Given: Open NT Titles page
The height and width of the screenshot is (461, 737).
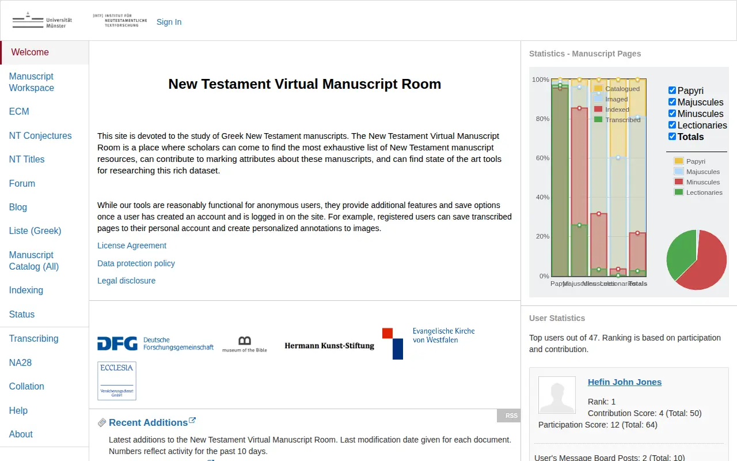Looking at the screenshot, I should coord(27,160).
